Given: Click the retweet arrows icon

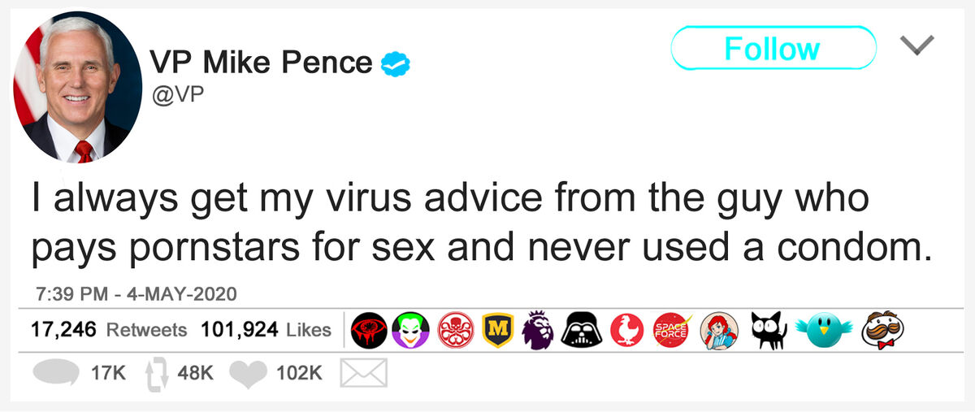Looking at the screenshot, I should [x=155, y=374].
